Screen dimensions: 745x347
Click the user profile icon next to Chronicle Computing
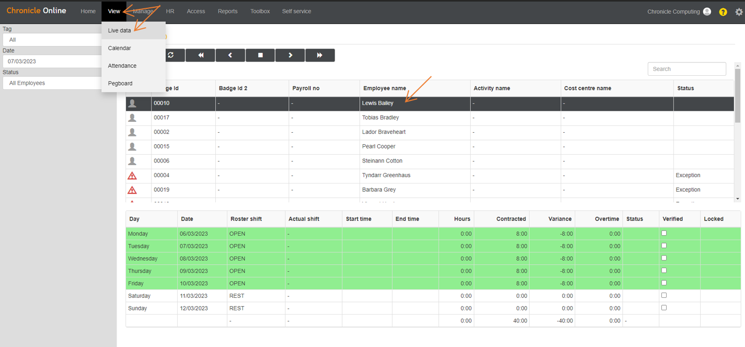[x=707, y=11]
